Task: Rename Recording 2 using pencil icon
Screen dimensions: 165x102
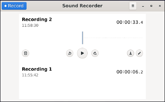Action: [139, 53]
